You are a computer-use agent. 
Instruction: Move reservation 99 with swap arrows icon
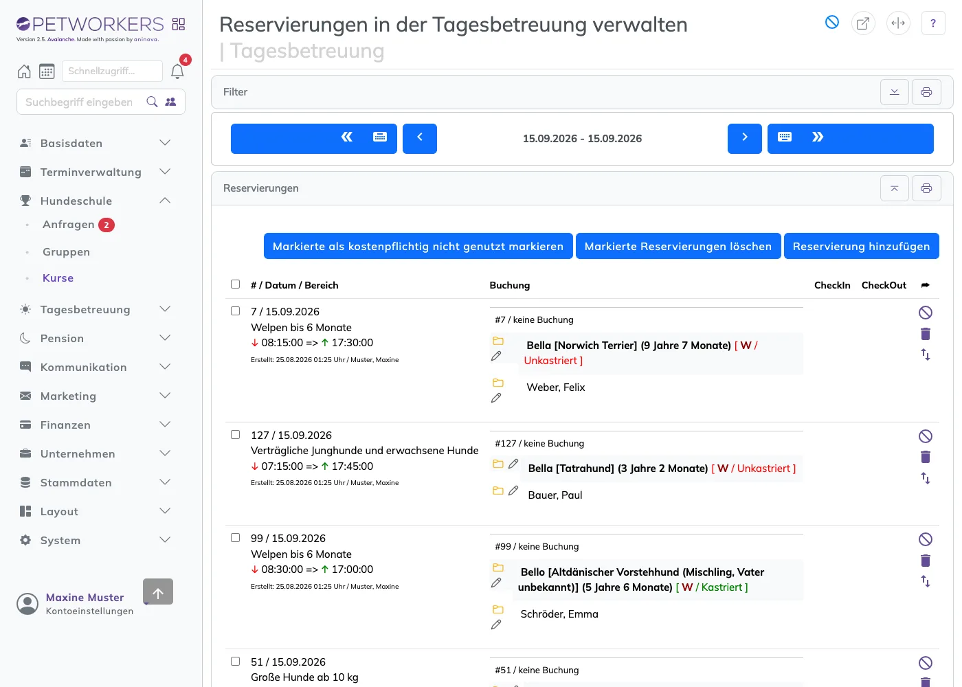926,581
